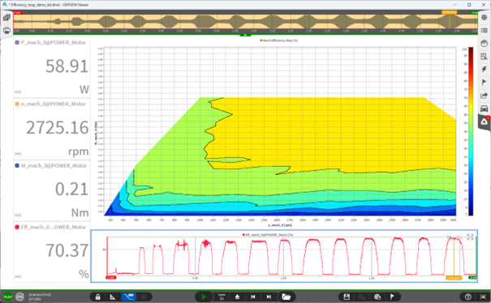
Task: Select the n_mech_0 rpm value display
Action: (x=52, y=129)
